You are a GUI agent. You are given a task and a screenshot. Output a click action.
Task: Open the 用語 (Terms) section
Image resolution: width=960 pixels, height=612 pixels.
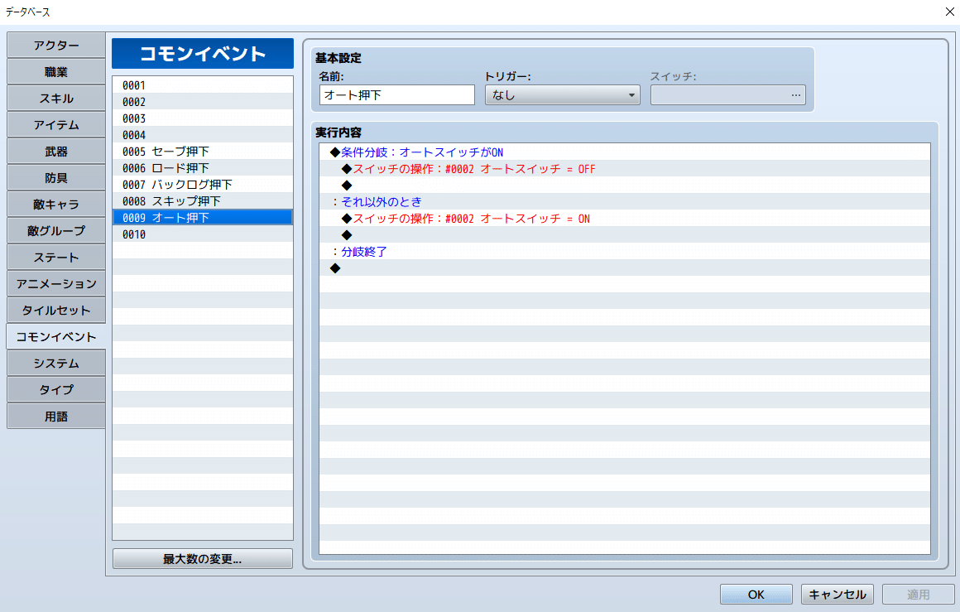[x=55, y=416]
